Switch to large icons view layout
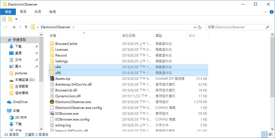Screen dimensions: 275x138 [x=271, y=134]
